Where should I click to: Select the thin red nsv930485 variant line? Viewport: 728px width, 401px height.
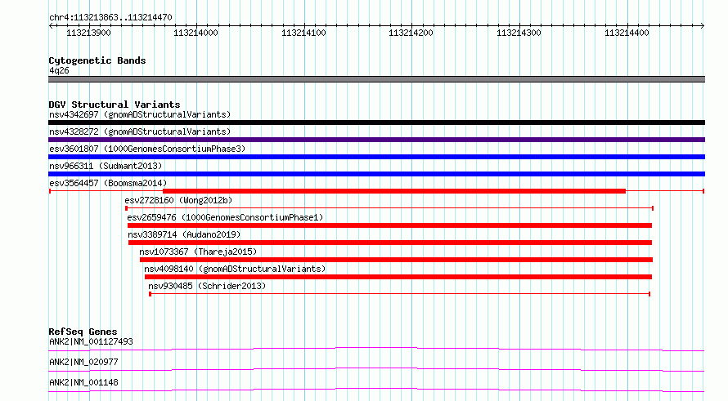coord(399,294)
